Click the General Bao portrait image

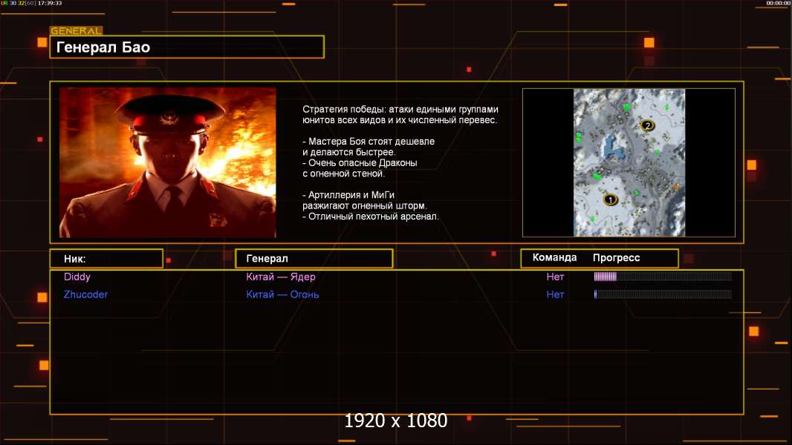[168, 162]
